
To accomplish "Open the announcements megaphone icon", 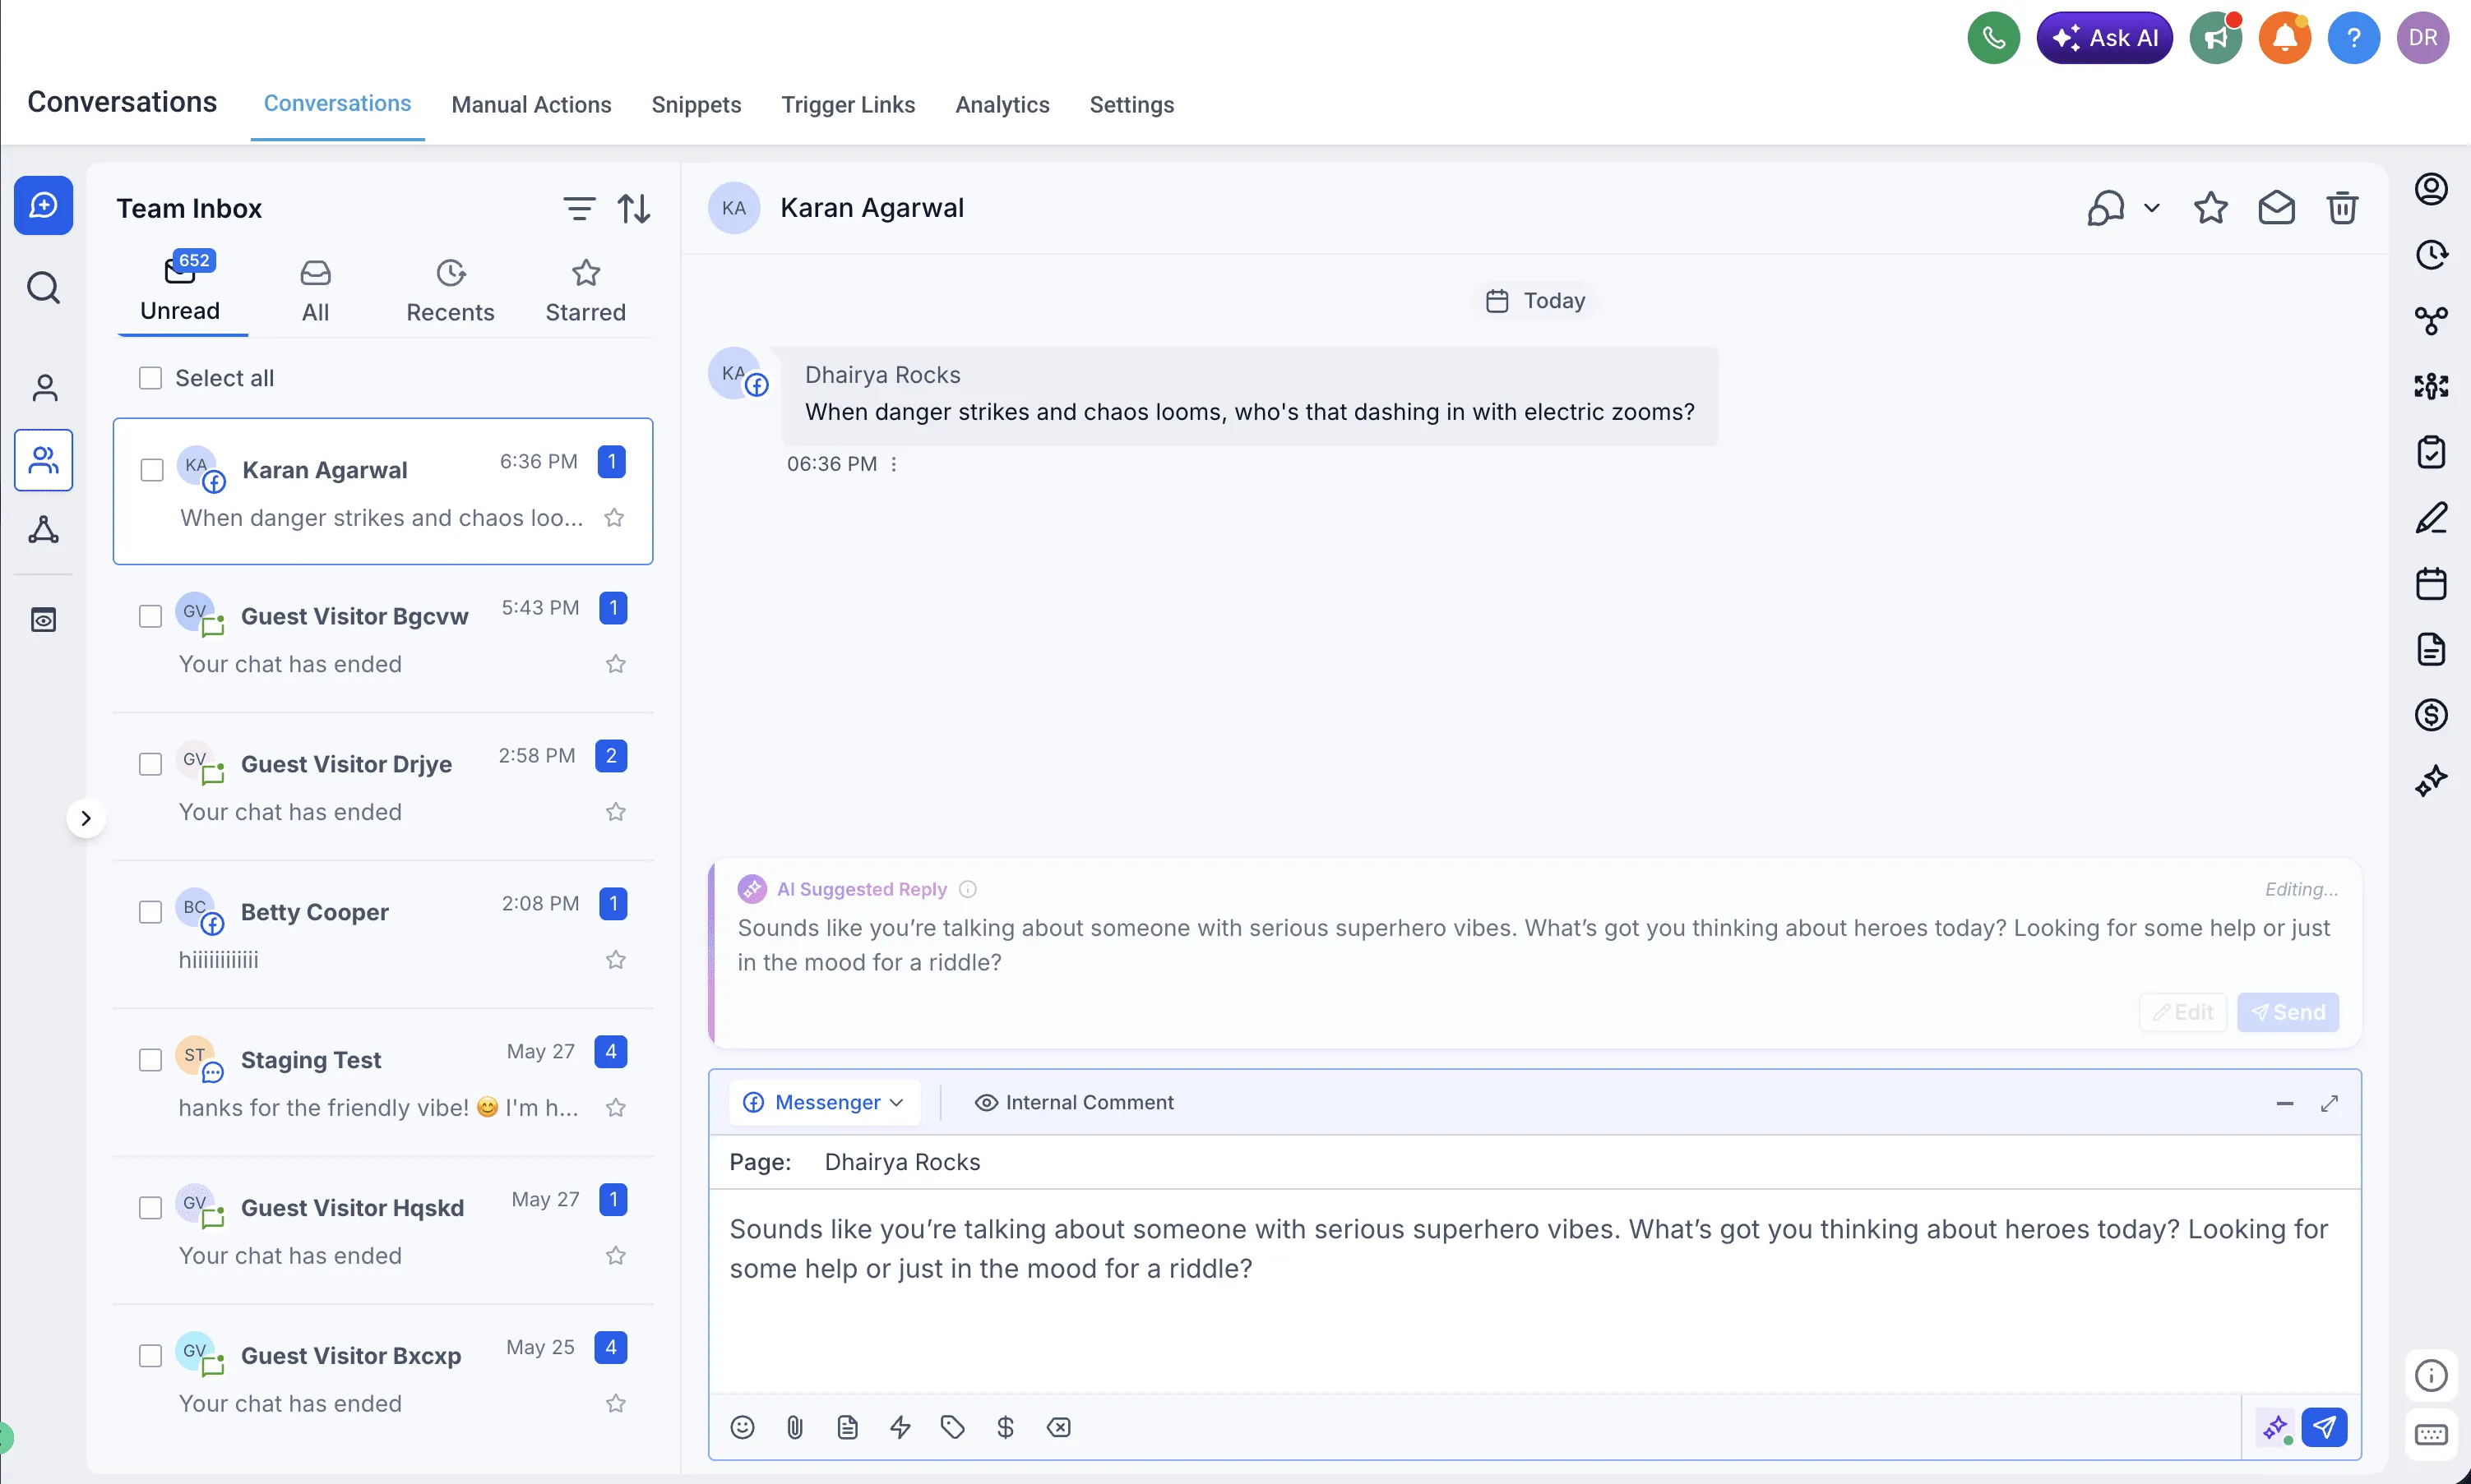I will click(2216, 38).
